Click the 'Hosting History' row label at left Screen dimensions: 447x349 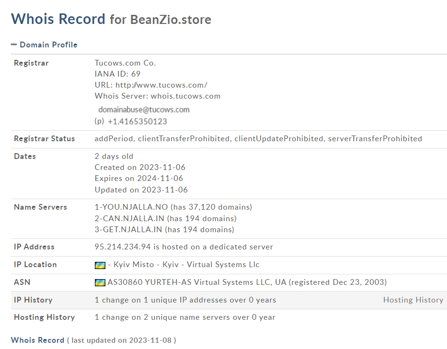point(45,317)
